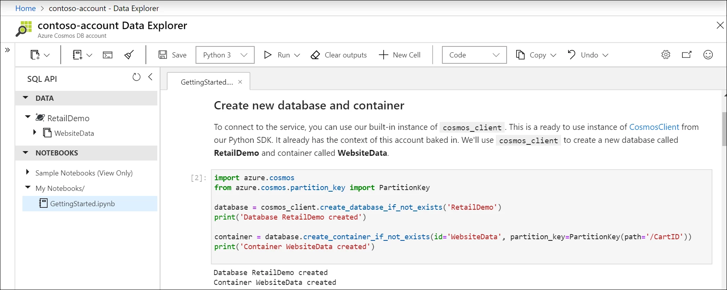Clear outputs of the notebook
The height and width of the screenshot is (290, 727).
click(x=339, y=55)
